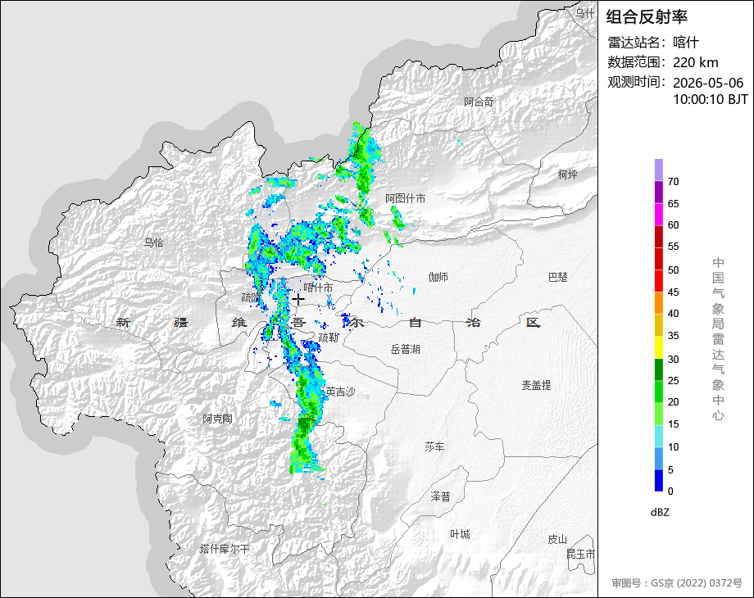Click the 泽普 label
This screenshot has width=754, height=598.
coord(440,496)
